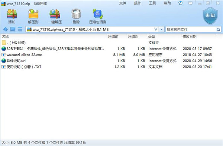The width and height of the screenshot is (223, 146).
Task: Sort by the 压缩后 column header
Action: click(133, 36)
